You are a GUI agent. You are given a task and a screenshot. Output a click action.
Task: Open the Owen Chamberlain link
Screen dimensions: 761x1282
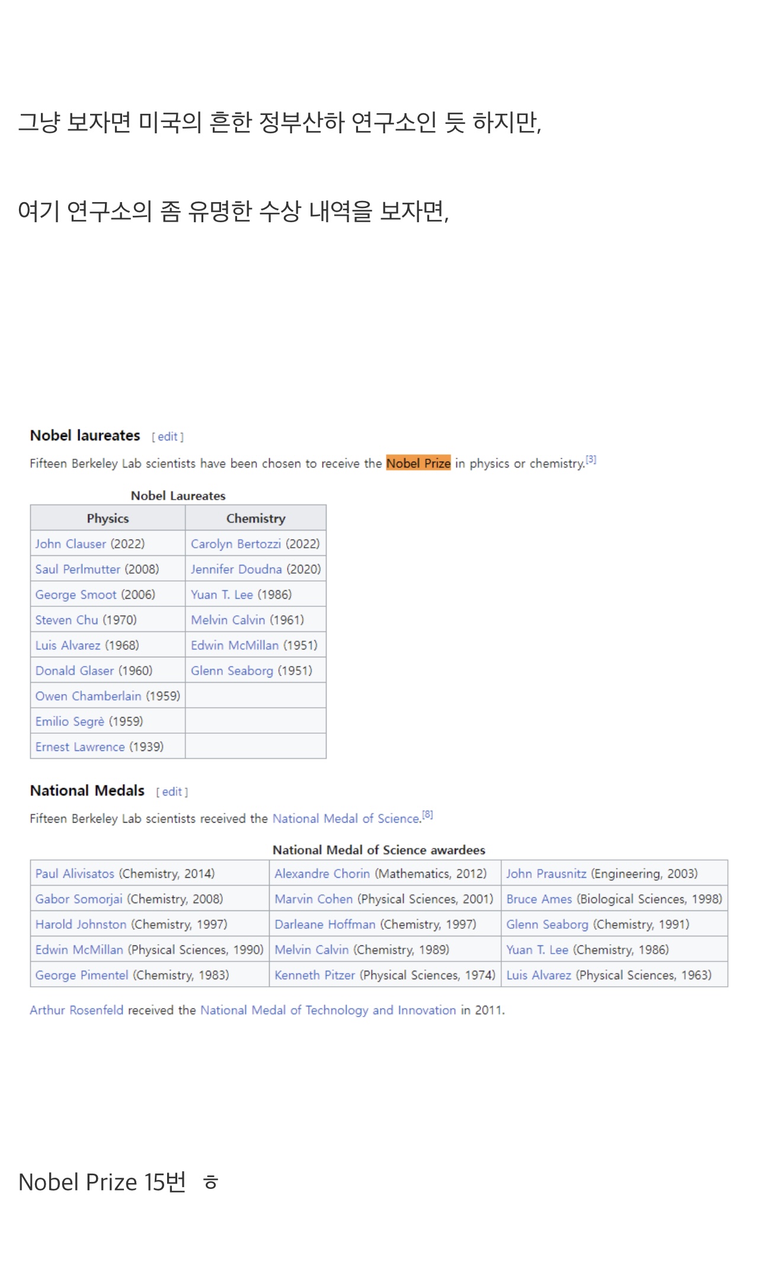[88, 696]
